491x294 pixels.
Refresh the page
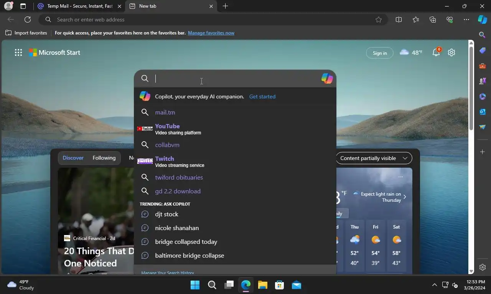(x=28, y=20)
